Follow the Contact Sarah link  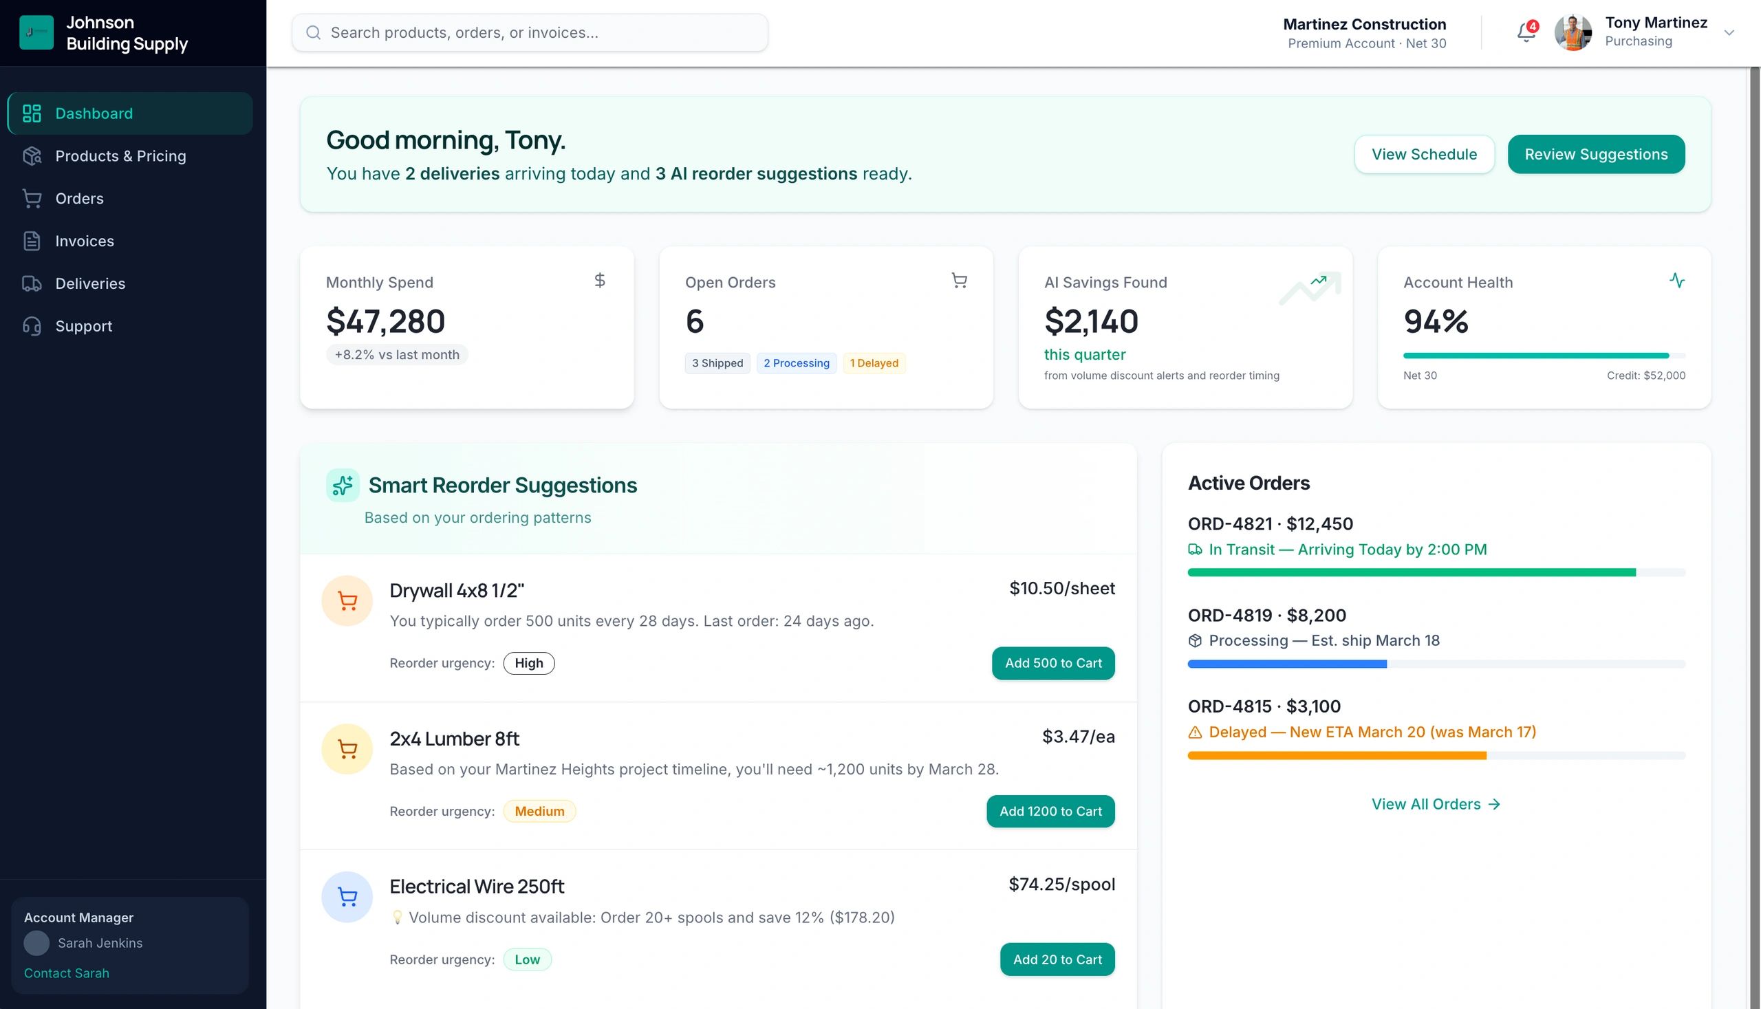click(x=66, y=973)
